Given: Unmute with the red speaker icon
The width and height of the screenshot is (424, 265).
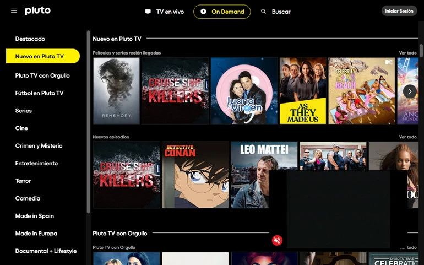Looking at the screenshot, I should click(x=277, y=240).
